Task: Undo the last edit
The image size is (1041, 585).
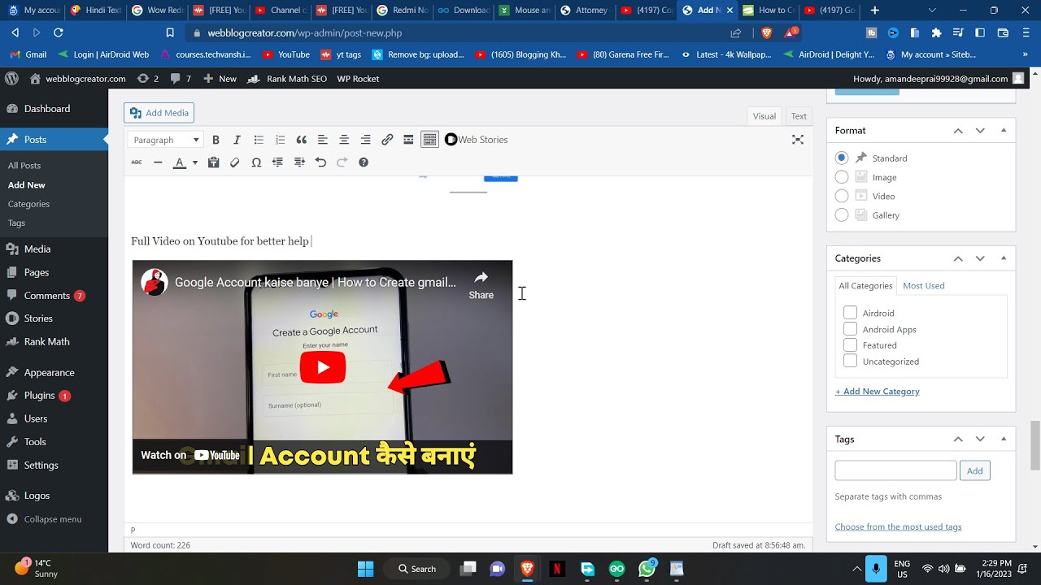Action: pyautogui.click(x=320, y=162)
